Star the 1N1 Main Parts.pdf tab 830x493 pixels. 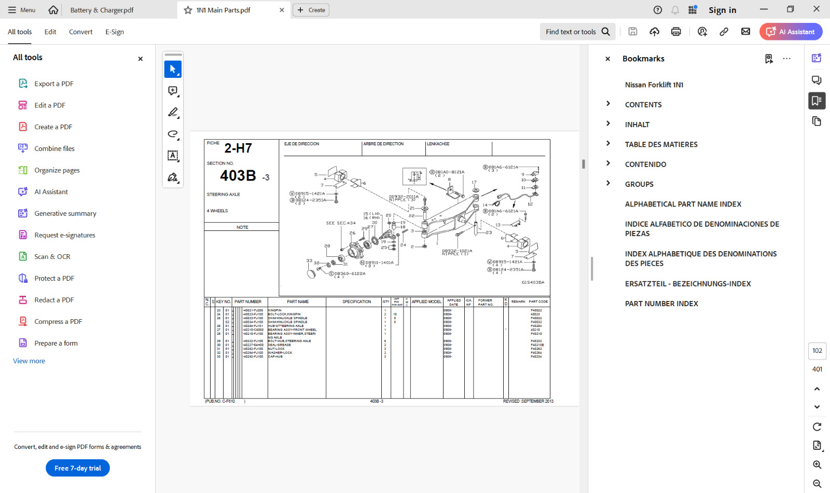coord(188,10)
